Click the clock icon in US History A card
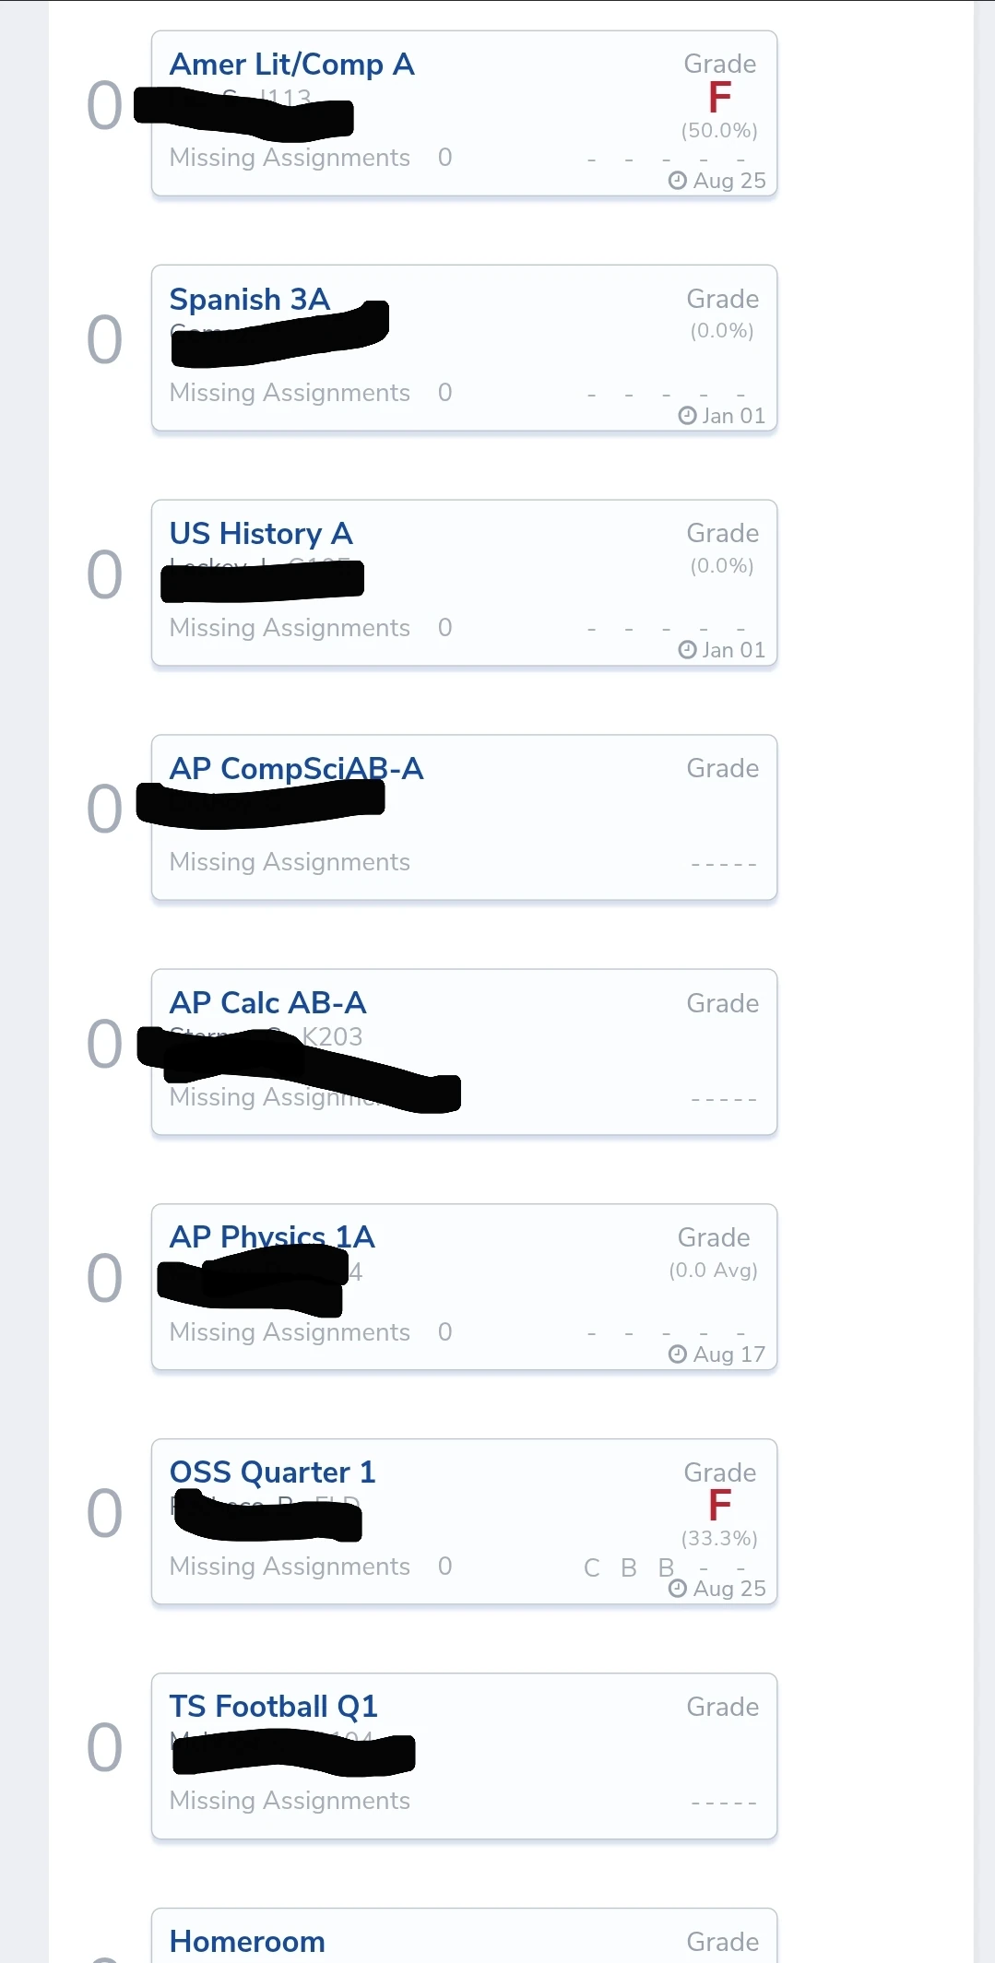Image resolution: width=995 pixels, height=1963 pixels. (687, 650)
